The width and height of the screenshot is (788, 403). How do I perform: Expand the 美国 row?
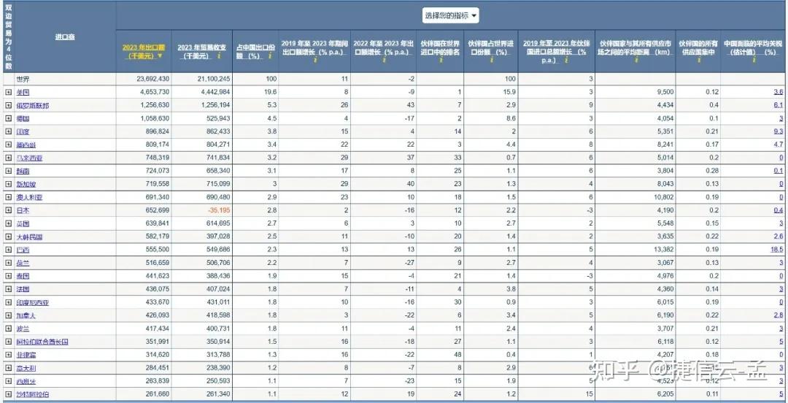(9, 92)
